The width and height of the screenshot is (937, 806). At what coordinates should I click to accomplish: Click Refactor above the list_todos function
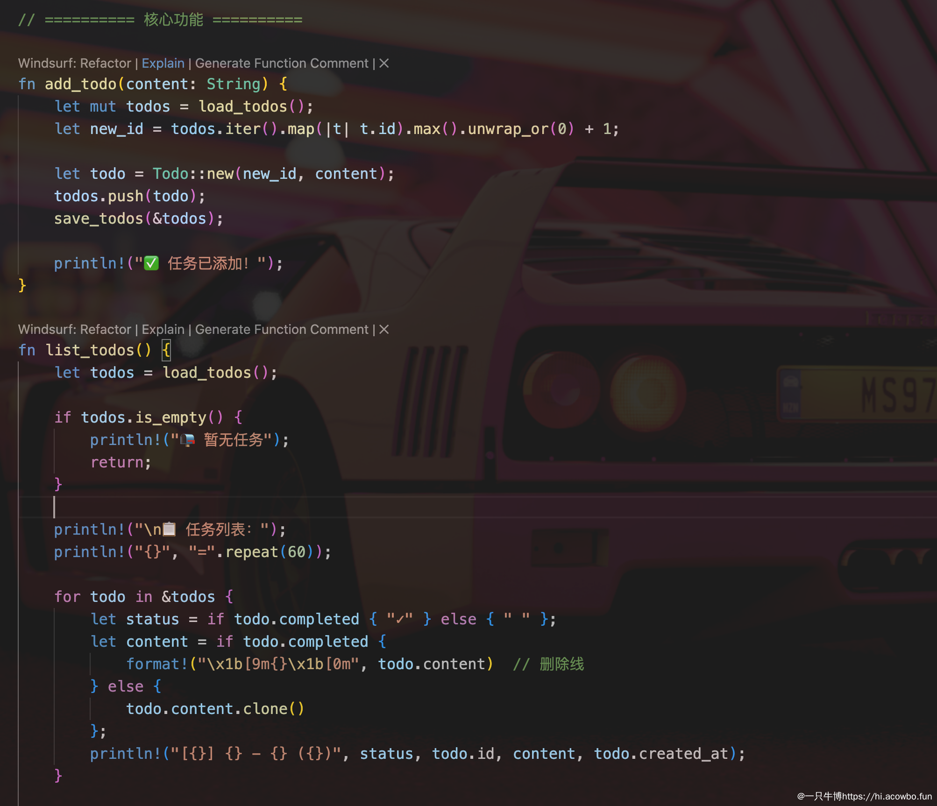coord(106,330)
